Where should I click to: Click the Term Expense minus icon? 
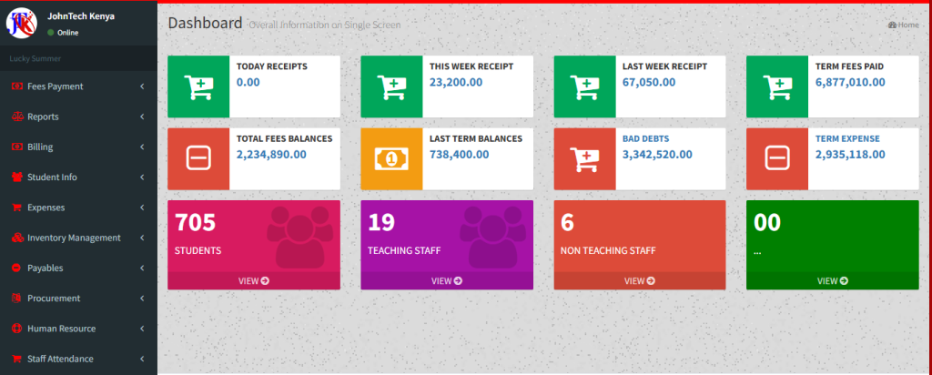pyautogui.click(x=777, y=158)
